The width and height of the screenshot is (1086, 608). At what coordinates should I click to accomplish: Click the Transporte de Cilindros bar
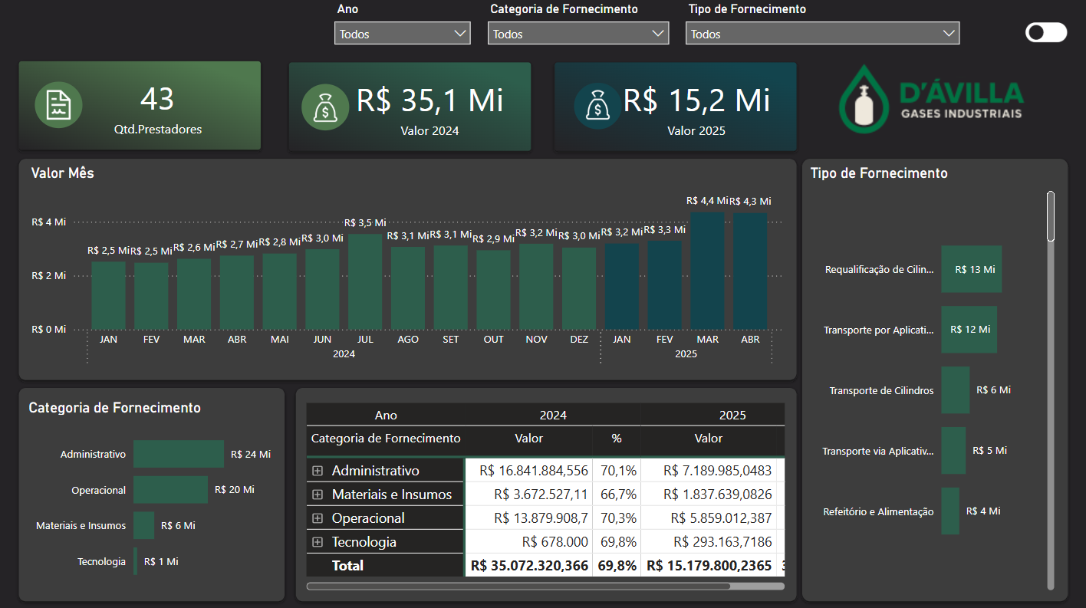click(955, 390)
